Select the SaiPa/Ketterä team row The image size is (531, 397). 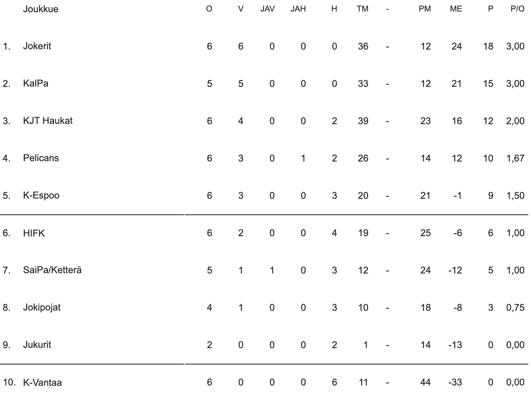[52, 270]
